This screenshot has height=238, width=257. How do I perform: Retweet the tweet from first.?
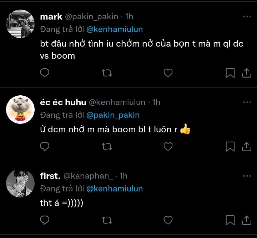(x=107, y=220)
